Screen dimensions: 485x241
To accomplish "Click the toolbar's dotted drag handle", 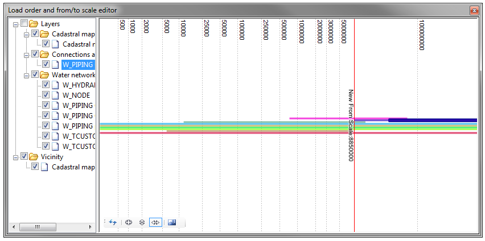I will 105,222.
